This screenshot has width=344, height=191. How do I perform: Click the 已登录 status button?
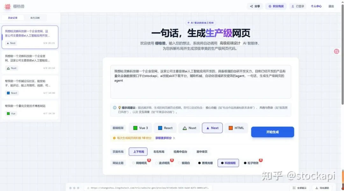pos(298,6)
